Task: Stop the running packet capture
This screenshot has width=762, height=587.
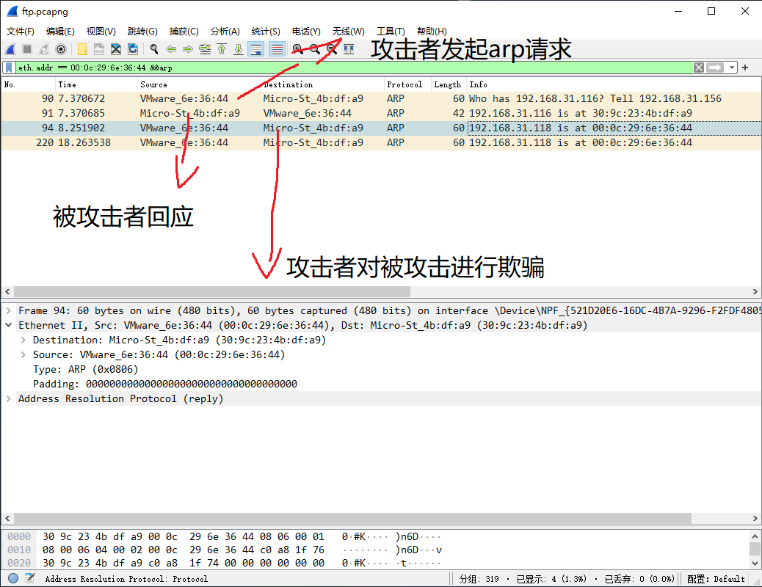Action: (27, 49)
